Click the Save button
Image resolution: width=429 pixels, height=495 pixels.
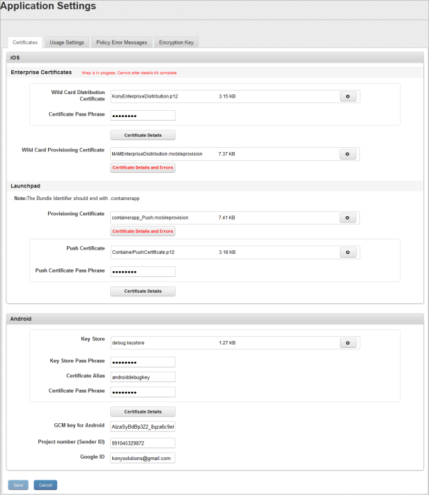click(x=18, y=485)
